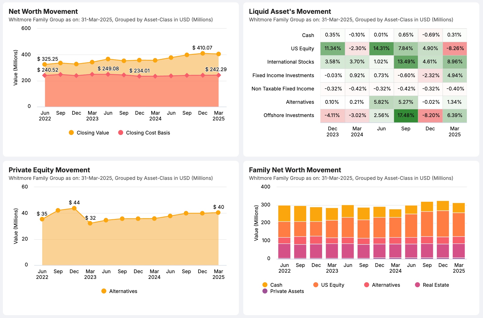Click the Private Assets legend label
This screenshot has width=483, height=318.
(287, 291)
